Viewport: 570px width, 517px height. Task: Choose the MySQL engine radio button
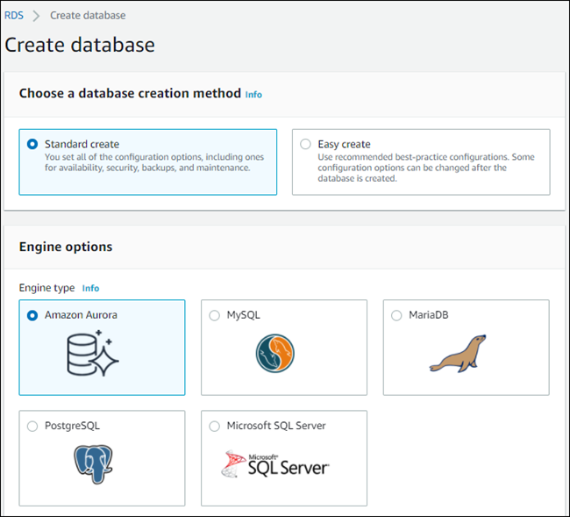click(215, 315)
